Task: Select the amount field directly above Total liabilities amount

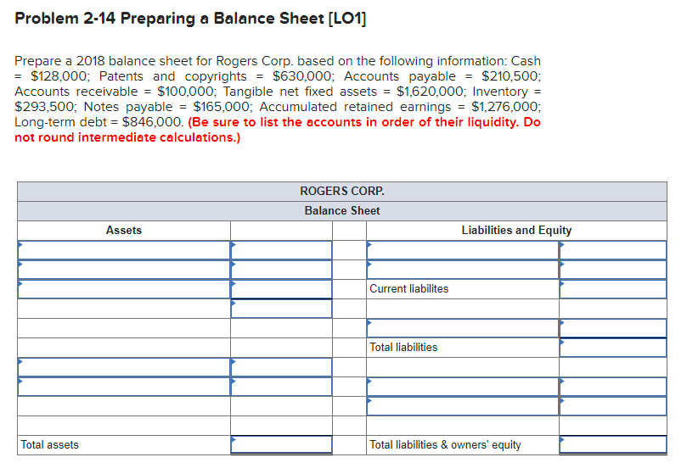Action: tap(613, 328)
